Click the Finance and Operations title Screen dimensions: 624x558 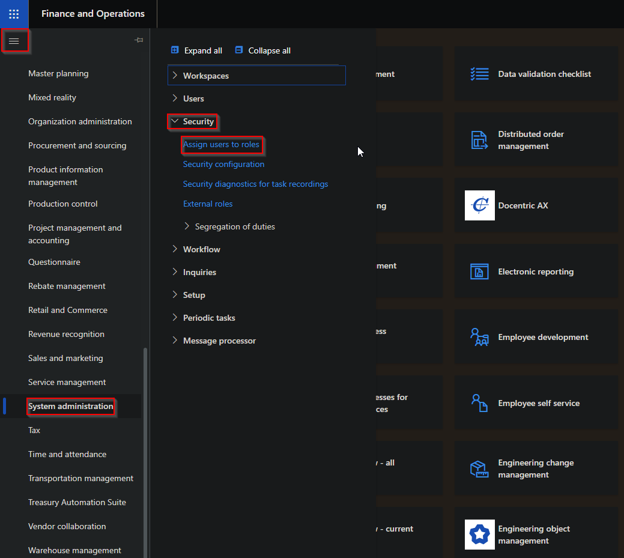click(93, 14)
